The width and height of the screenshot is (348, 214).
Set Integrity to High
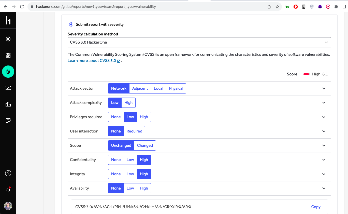click(x=144, y=174)
